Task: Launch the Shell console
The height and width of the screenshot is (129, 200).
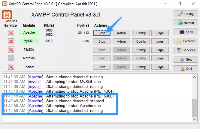Action: click(186, 32)
